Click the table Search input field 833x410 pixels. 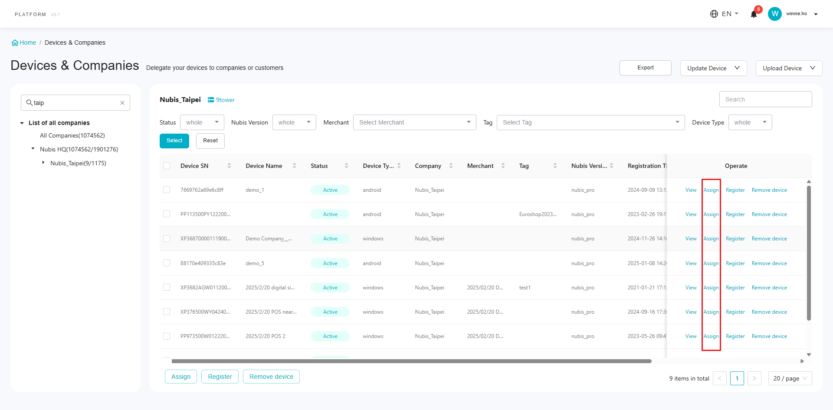tap(766, 99)
